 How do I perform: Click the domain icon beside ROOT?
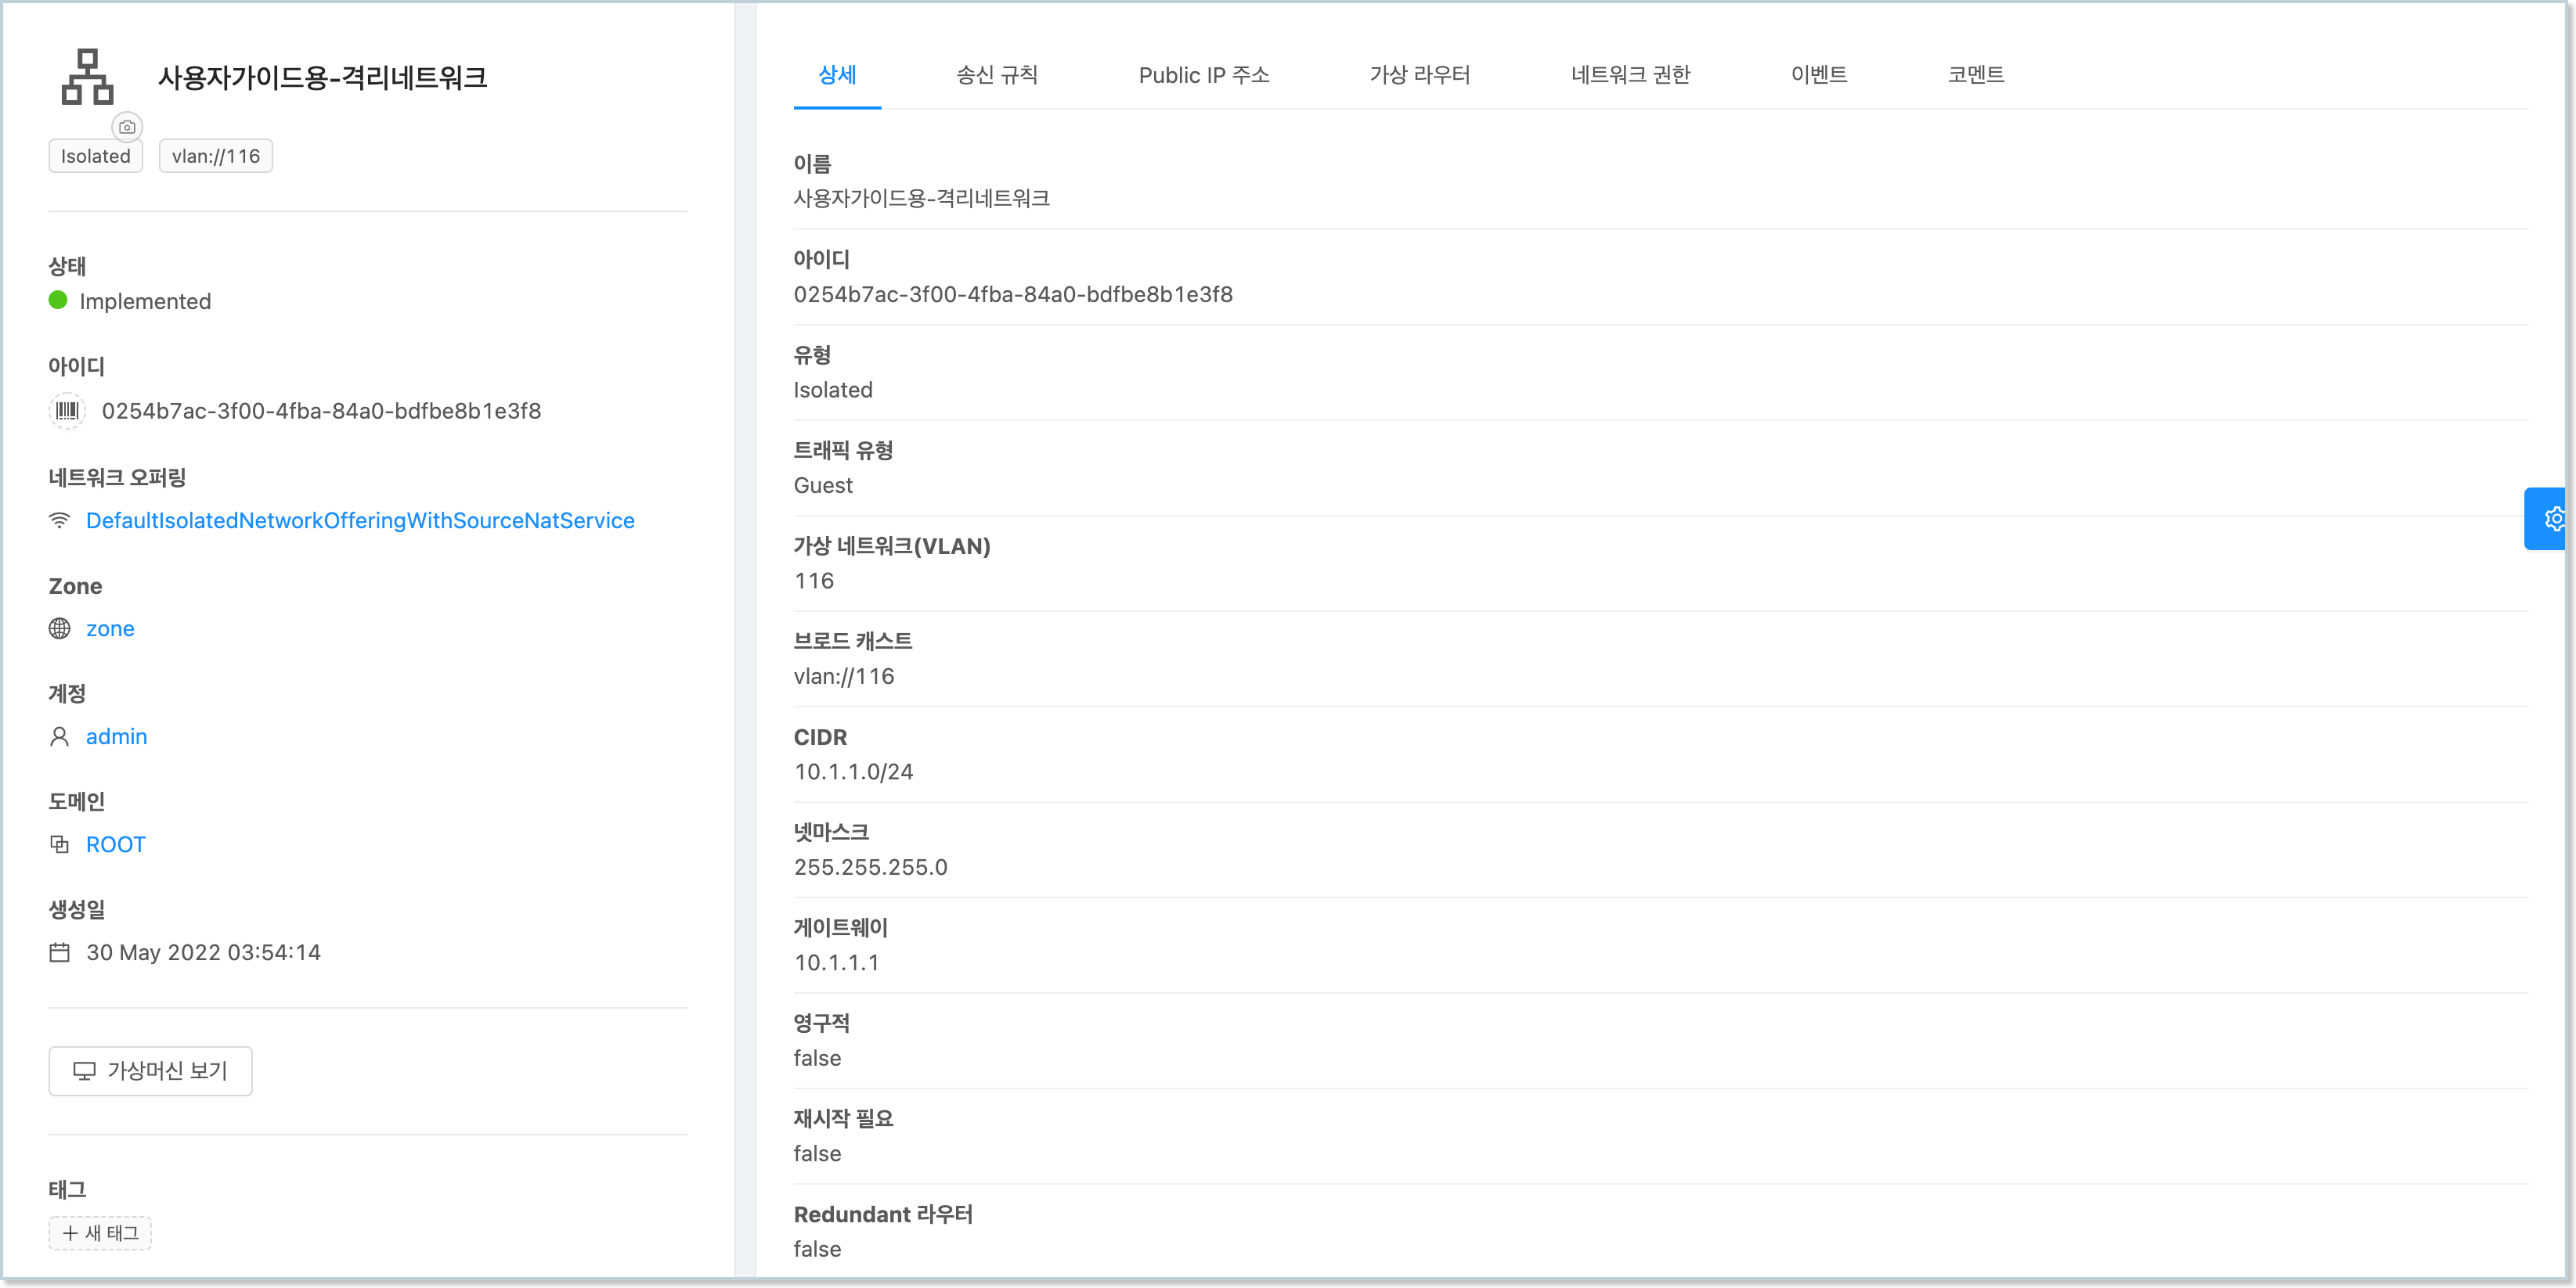point(60,844)
